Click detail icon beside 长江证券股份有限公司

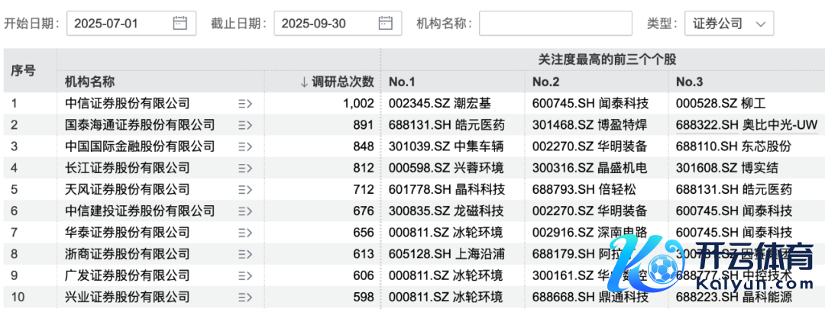245,168
